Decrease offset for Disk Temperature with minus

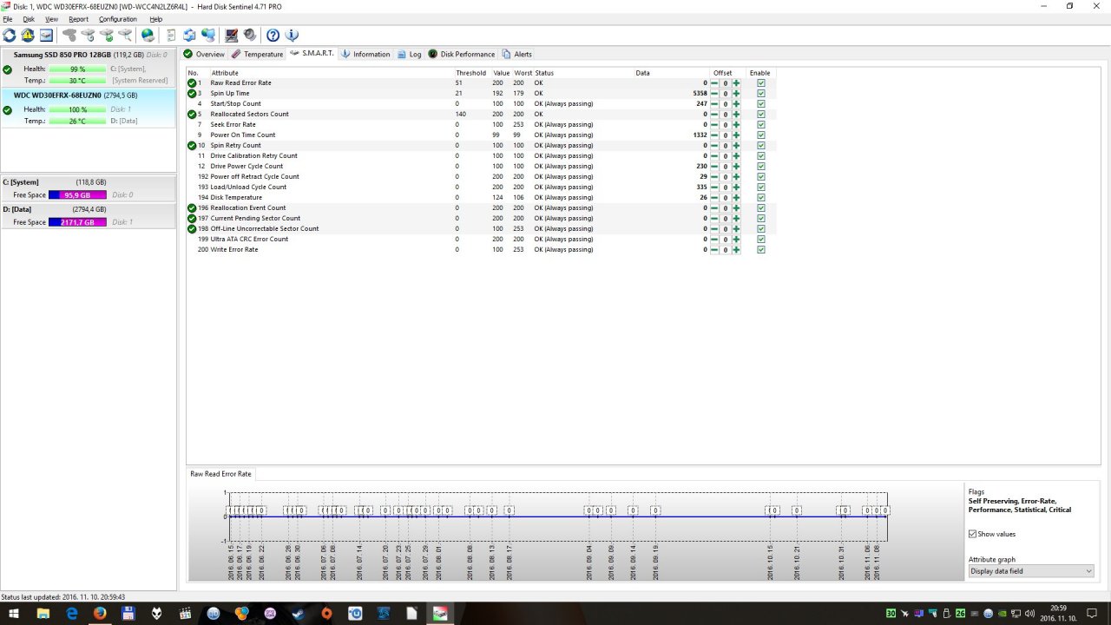pyautogui.click(x=714, y=198)
